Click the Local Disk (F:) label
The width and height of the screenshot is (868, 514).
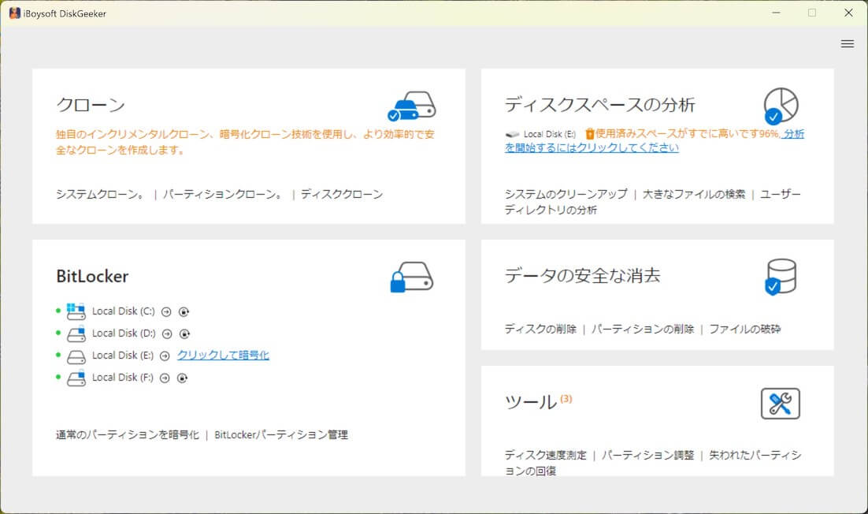[x=123, y=378]
